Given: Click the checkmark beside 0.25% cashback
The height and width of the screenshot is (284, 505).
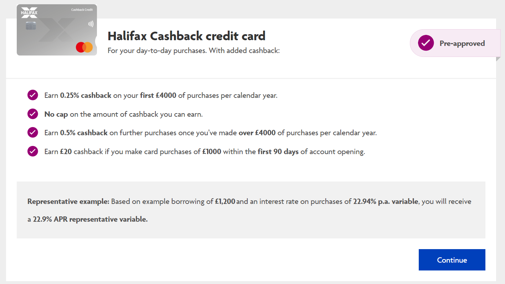Looking at the screenshot, I should (x=33, y=95).
